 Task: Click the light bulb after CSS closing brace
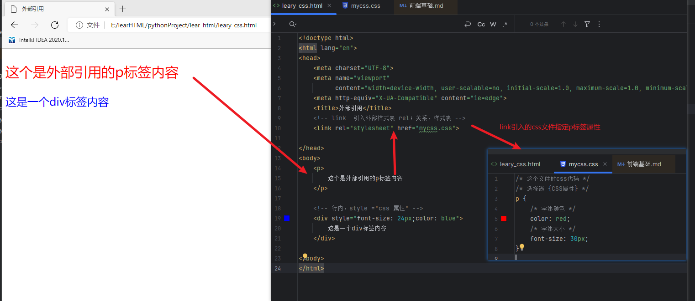[x=522, y=247]
